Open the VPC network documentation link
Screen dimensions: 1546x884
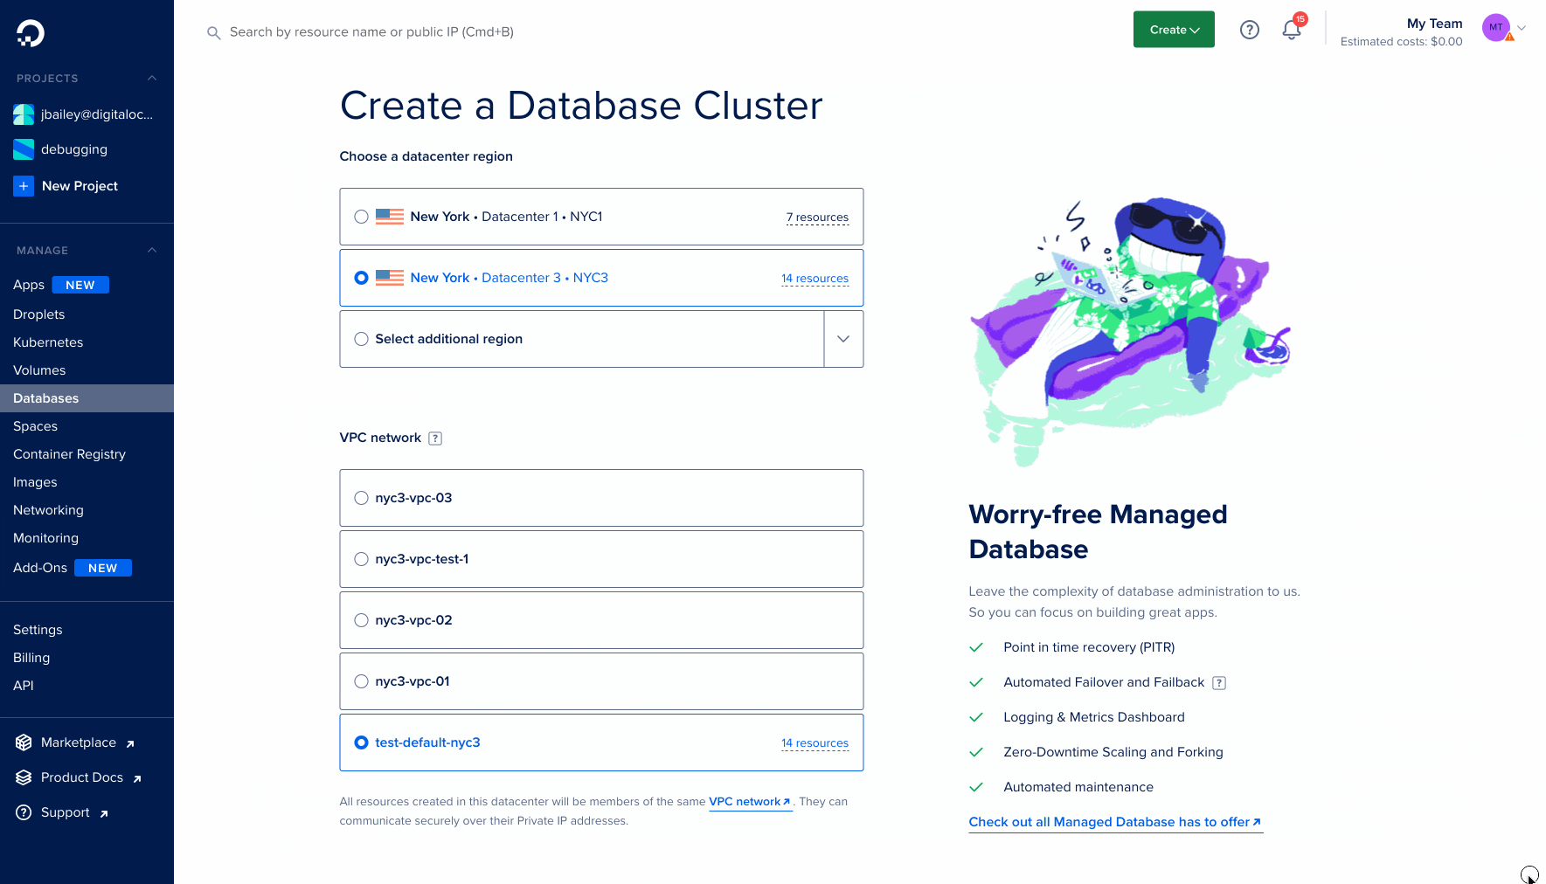coord(750,802)
